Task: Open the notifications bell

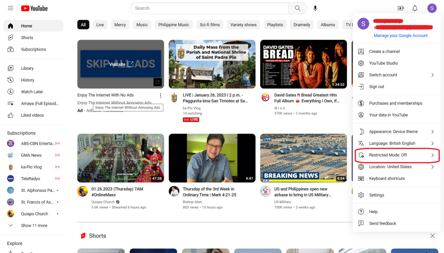Action: pos(415,8)
